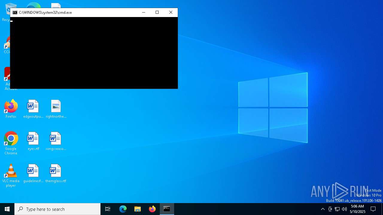Open the cmd.exe title bar system icon
The image size is (383, 215).
point(15,13)
